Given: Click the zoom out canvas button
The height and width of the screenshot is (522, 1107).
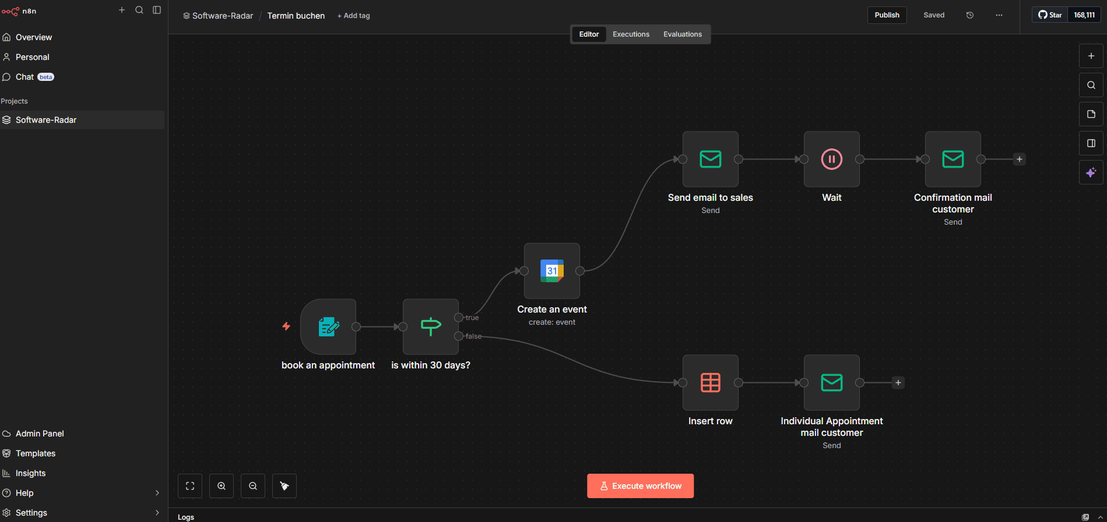Looking at the screenshot, I should (x=253, y=486).
